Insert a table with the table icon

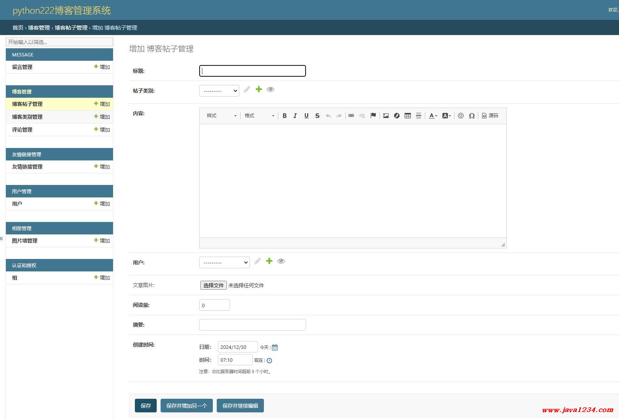click(x=408, y=116)
